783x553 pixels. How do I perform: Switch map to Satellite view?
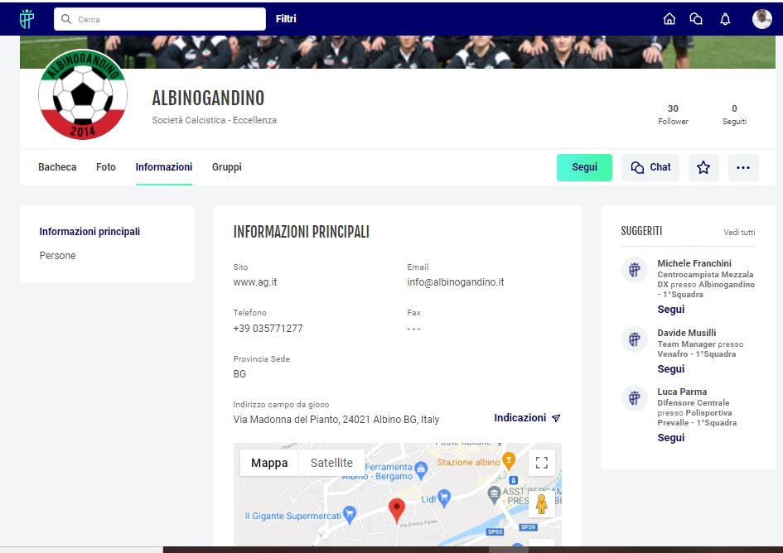331,463
